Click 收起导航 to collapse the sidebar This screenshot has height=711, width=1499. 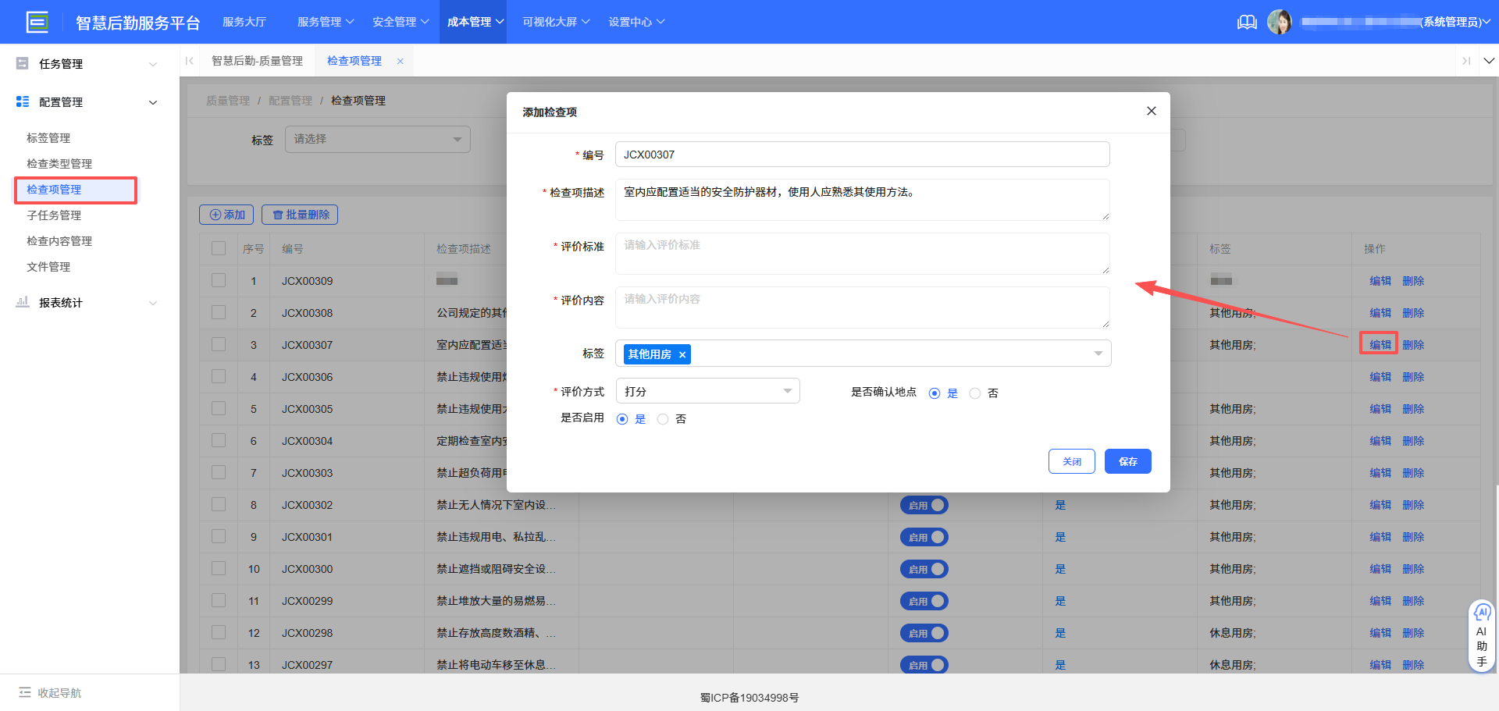49,692
